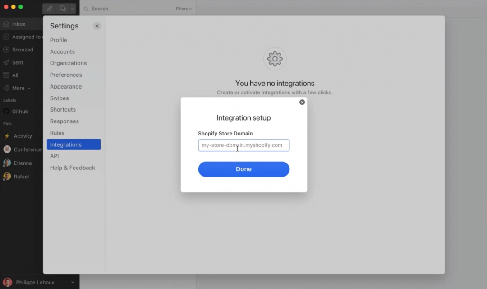Expand the compose options dropdown arrow

click(73, 9)
